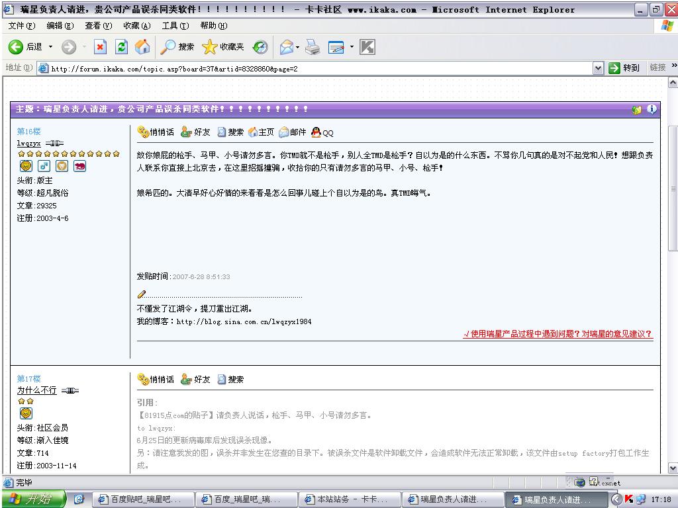The image size is (678, 508).
Task: Open the 帮助(H) menu
Action: pyautogui.click(x=214, y=26)
